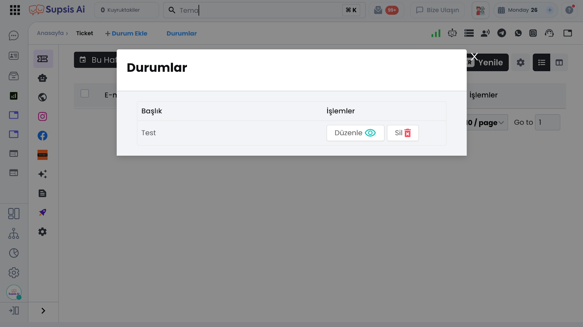Image resolution: width=583 pixels, height=327 pixels.
Task: Open the globe web channel icon
Action: click(x=43, y=97)
